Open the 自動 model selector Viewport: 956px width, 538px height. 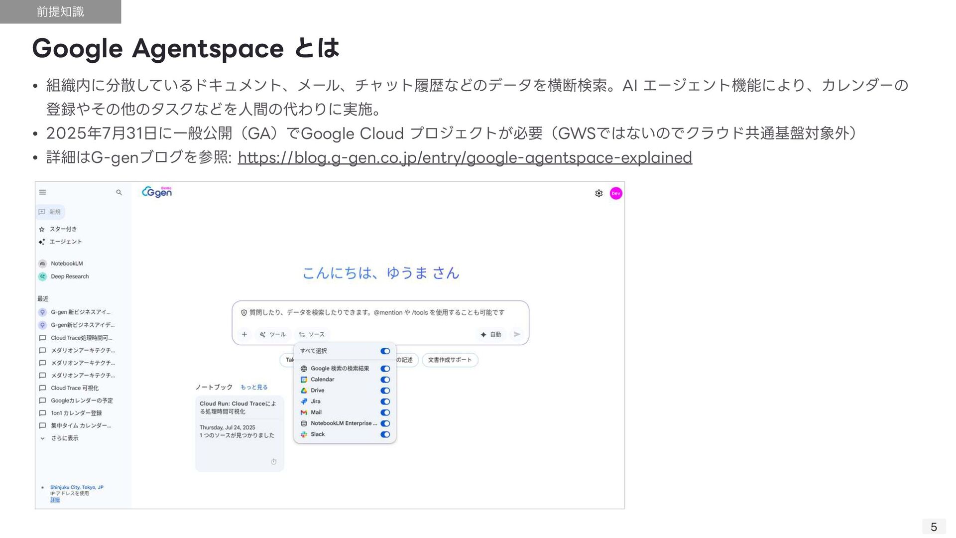point(491,334)
